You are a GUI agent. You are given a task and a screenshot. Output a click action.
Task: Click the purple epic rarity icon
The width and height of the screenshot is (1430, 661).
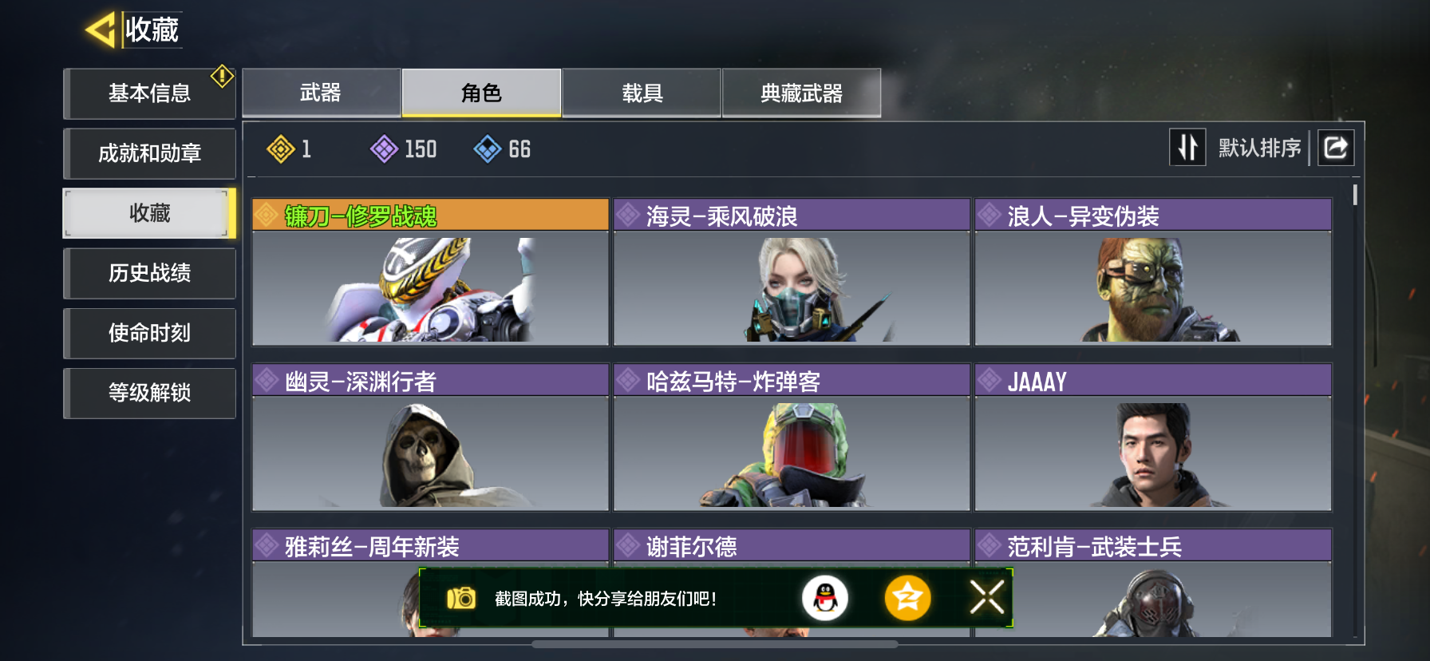click(x=385, y=149)
